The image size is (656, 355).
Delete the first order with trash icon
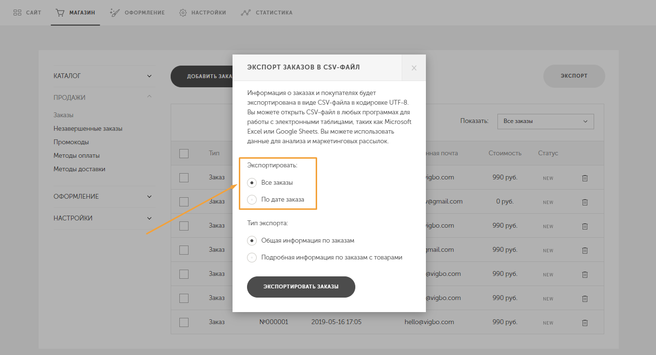click(x=584, y=178)
